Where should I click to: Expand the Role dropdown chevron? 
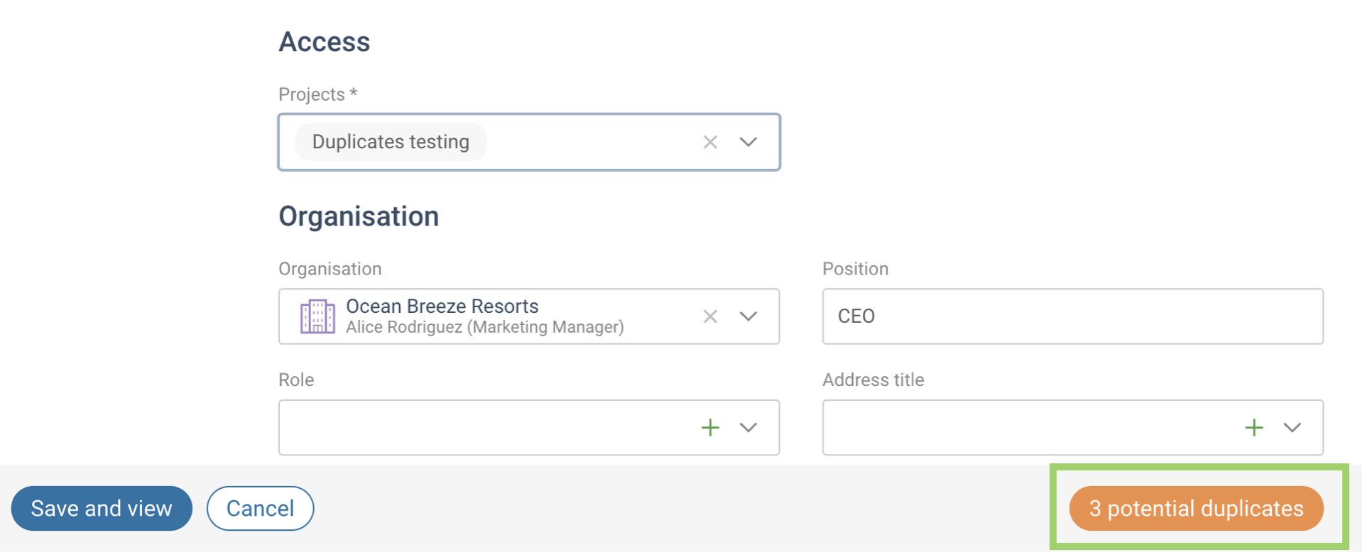748,427
